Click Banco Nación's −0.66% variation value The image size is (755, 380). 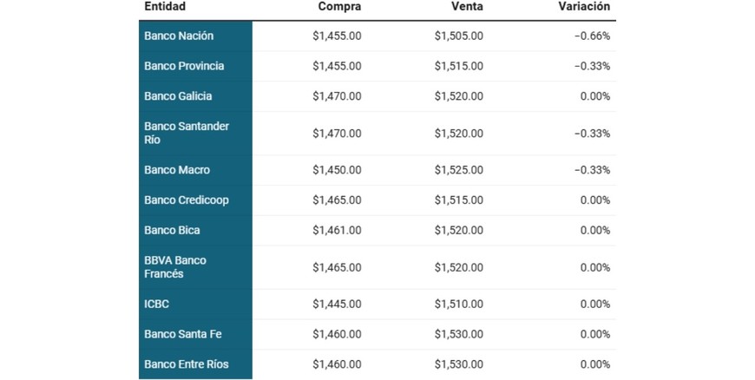point(592,36)
